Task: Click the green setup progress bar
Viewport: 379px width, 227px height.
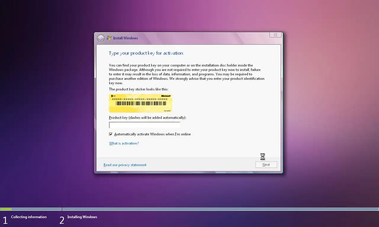Action: click(6, 209)
